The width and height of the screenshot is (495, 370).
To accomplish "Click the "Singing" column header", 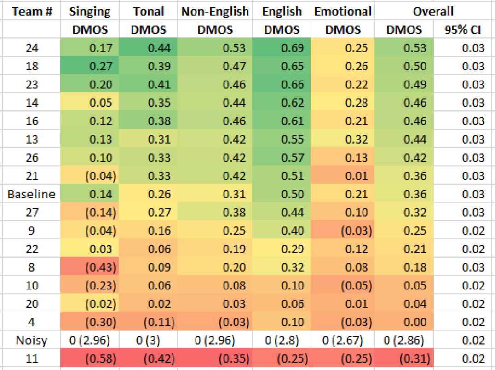I will tap(90, 12).
